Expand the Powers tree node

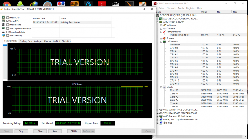pyautogui.click(x=161, y=38)
